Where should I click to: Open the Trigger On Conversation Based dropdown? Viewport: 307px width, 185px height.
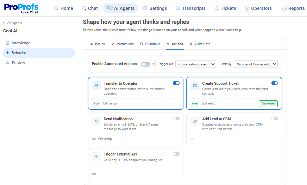[x=196, y=64]
